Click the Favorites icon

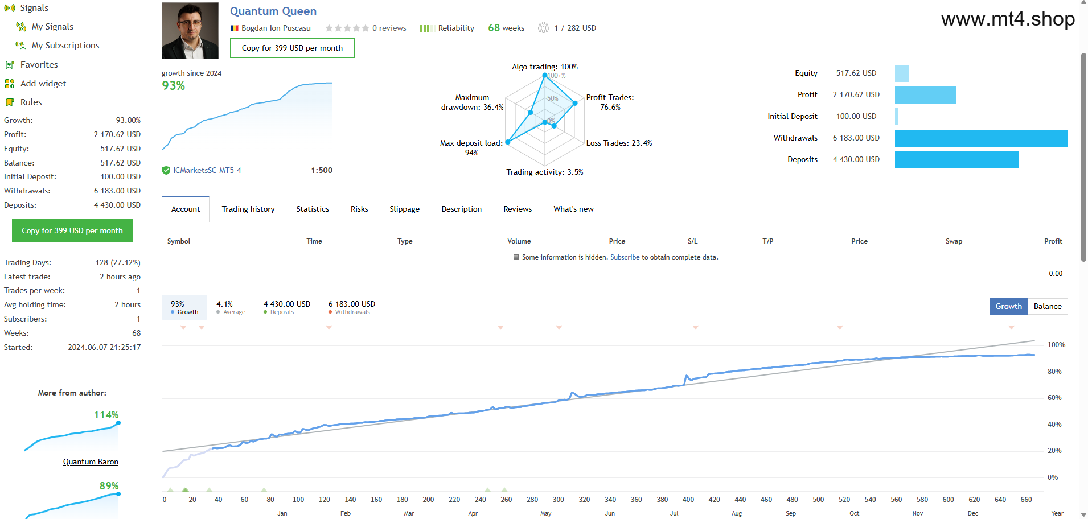pos(10,65)
